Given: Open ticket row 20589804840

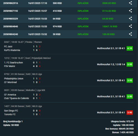Looking at the screenshot, I should (69, 27).
